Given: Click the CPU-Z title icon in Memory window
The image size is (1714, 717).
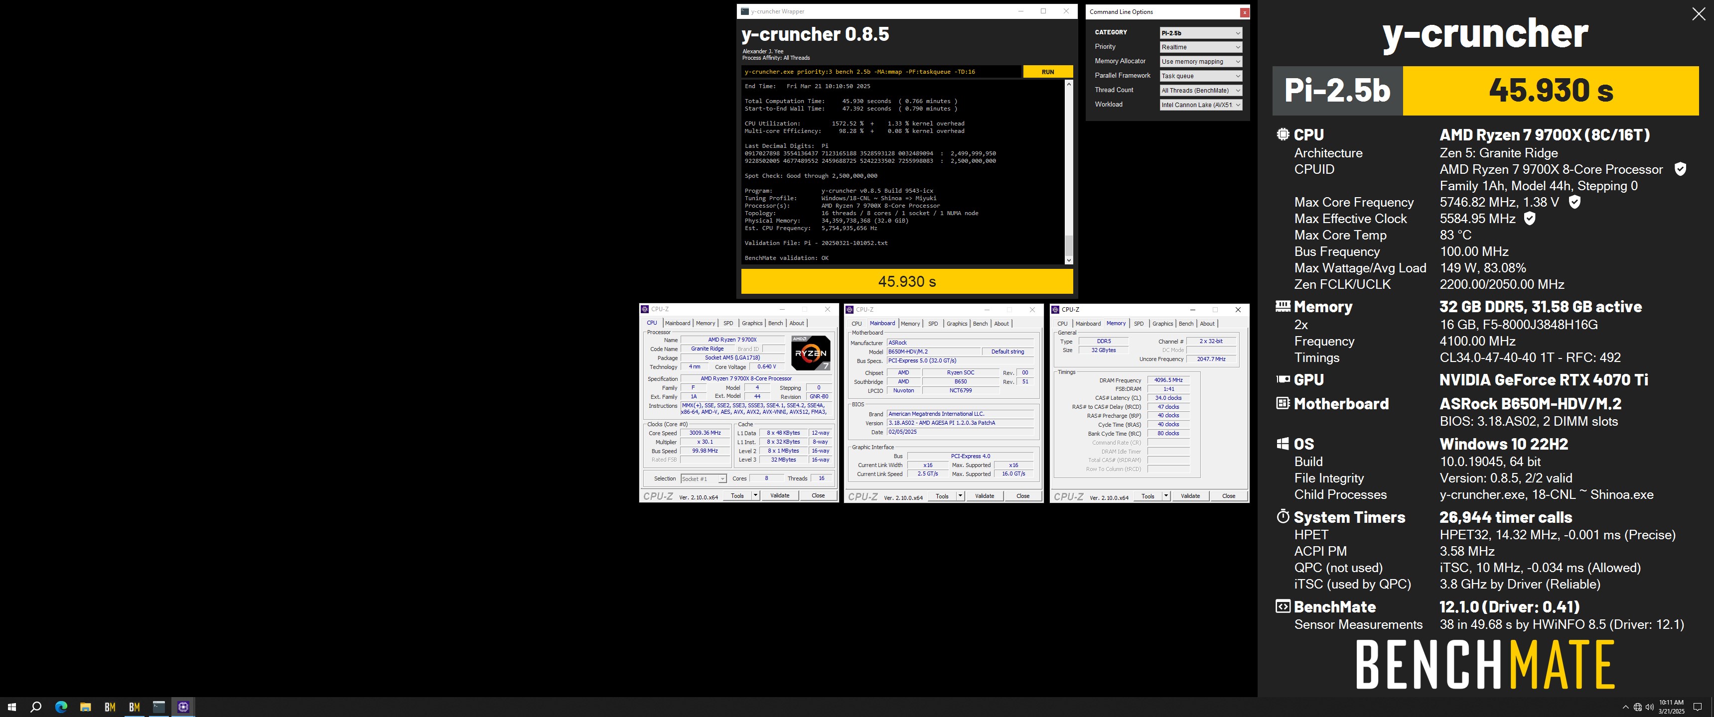Looking at the screenshot, I should tap(1055, 309).
